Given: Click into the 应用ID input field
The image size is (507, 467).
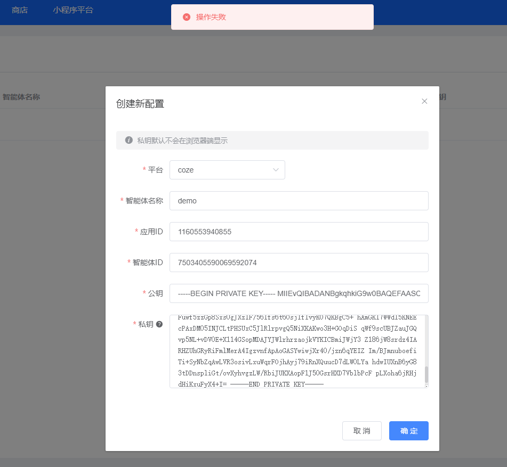Looking at the screenshot, I should pos(299,232).
